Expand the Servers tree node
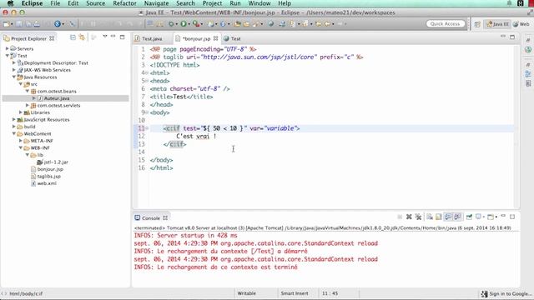 tap(8, 48)
